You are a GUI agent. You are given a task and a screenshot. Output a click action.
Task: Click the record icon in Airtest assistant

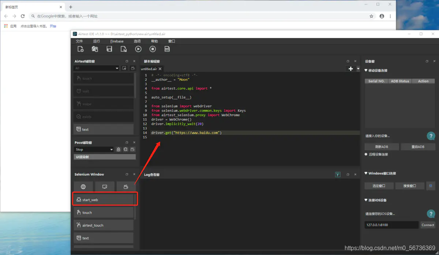132,68
